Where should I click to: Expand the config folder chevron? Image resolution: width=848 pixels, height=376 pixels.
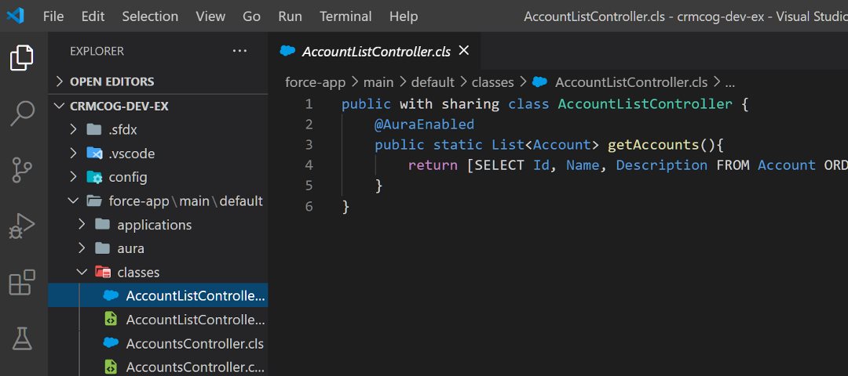(x=74, y=177)
